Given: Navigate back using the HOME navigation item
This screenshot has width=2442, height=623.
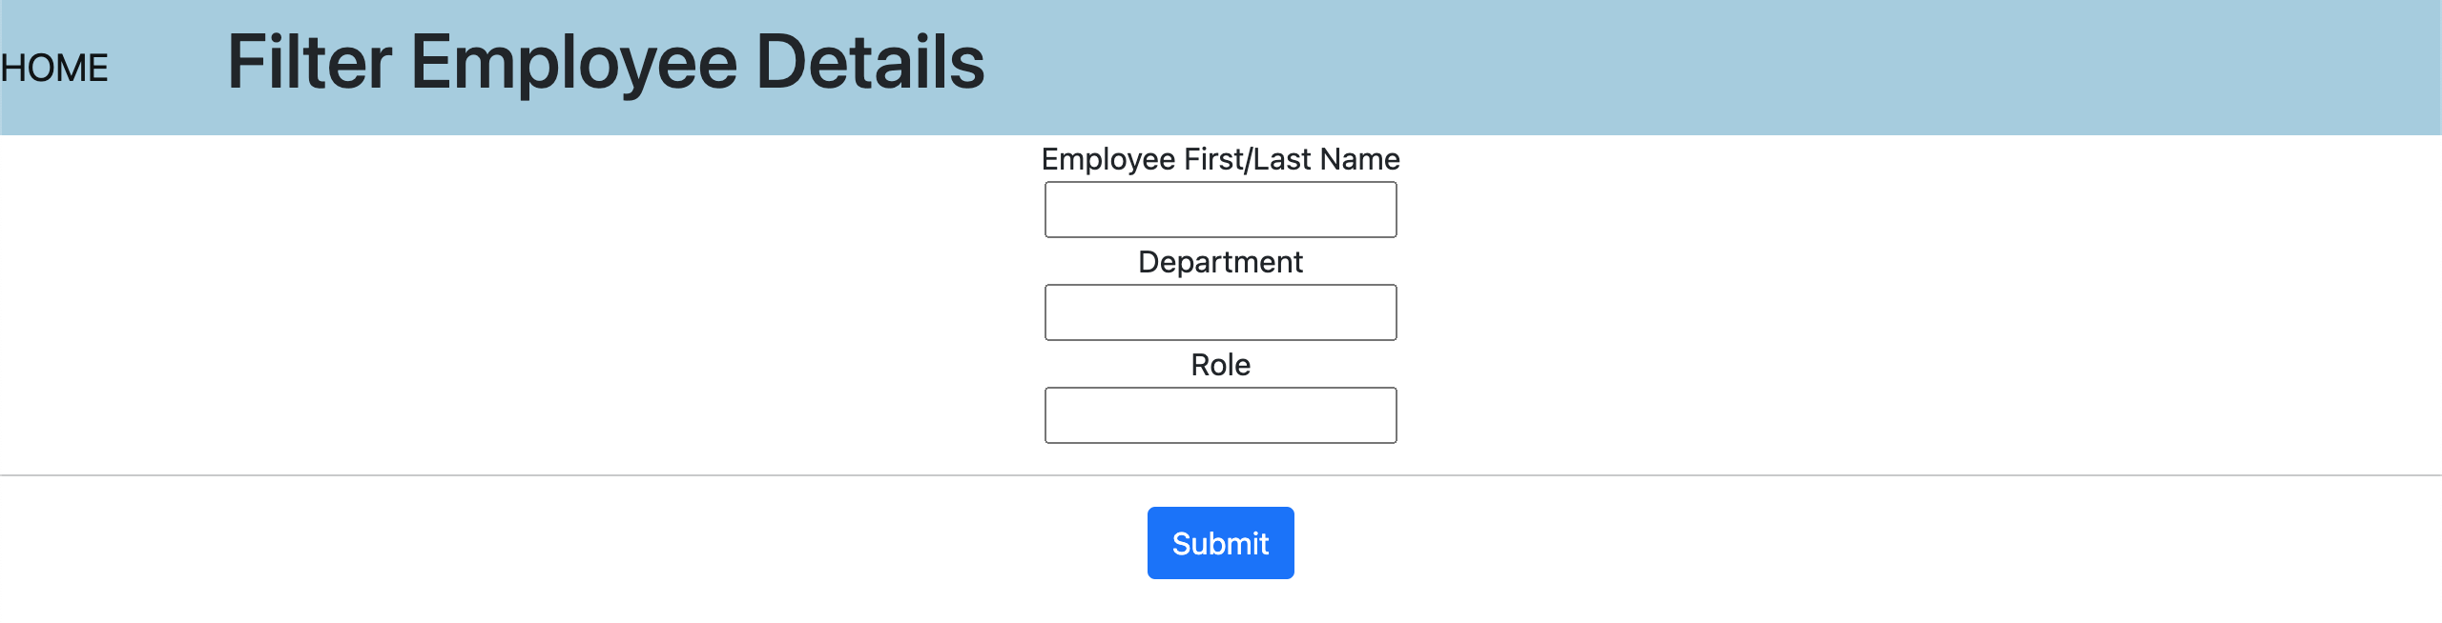Looking at the screenshot, I should pos(52,67).
